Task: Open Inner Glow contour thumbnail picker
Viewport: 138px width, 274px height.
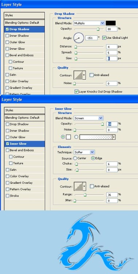Action: pos(78,186)
